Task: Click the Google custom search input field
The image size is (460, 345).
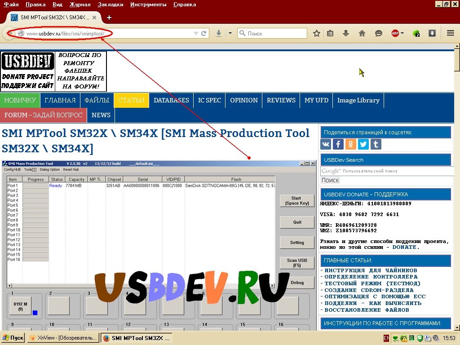Action: pos(387,171)
